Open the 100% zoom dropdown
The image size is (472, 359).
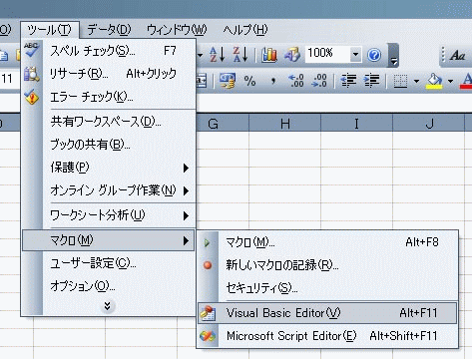tap(355, 54)
